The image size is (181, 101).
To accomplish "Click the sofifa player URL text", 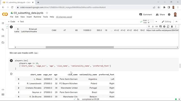I will coord(162,30).
